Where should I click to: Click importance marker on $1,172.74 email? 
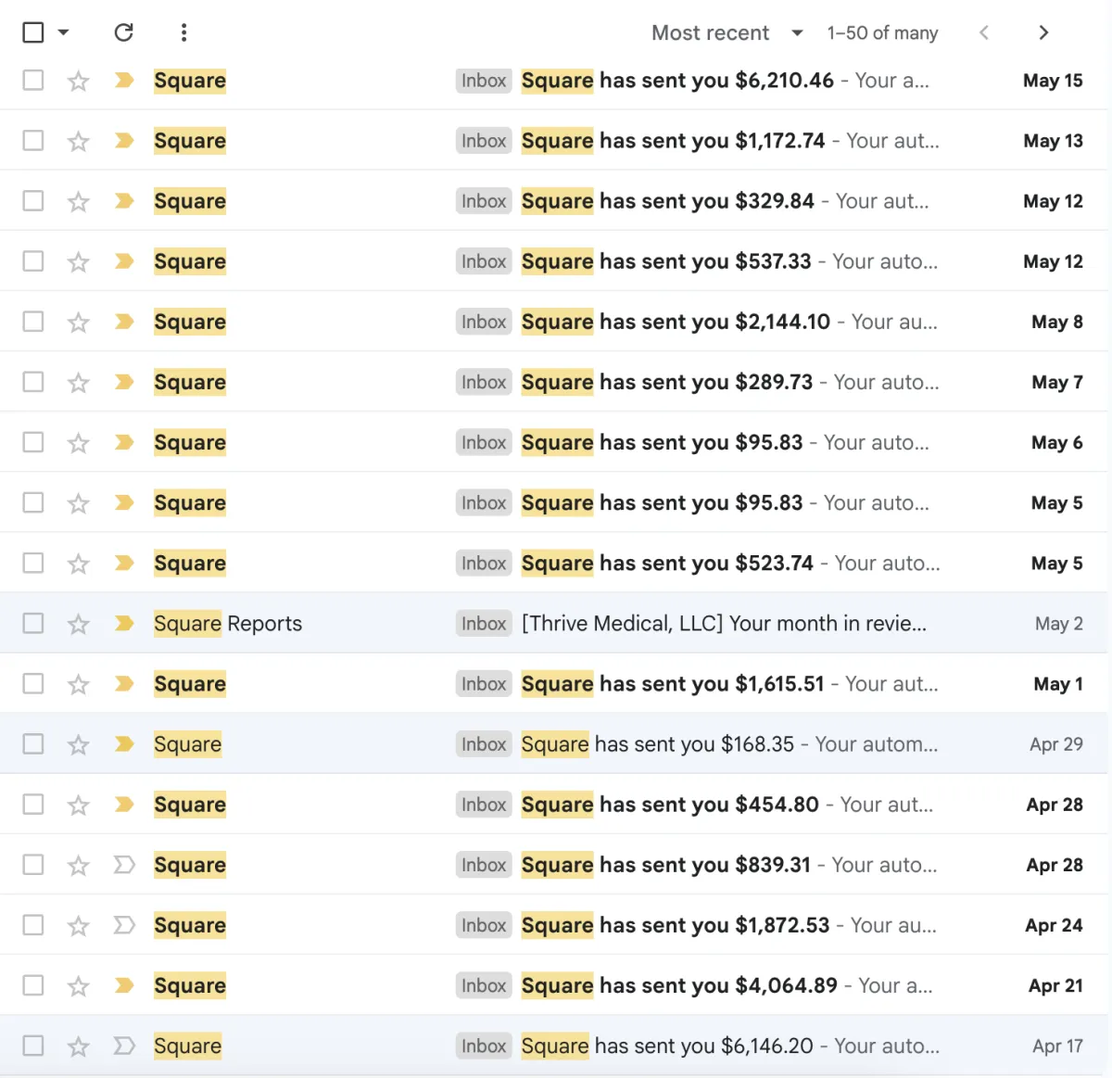coord(124,141)
